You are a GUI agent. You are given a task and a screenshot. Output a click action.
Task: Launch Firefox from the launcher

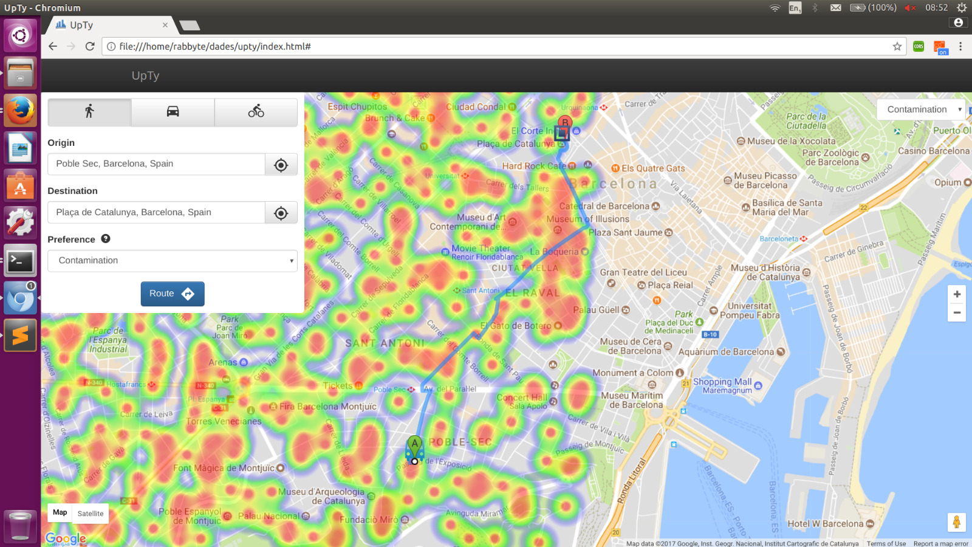(x=20, y=111)
